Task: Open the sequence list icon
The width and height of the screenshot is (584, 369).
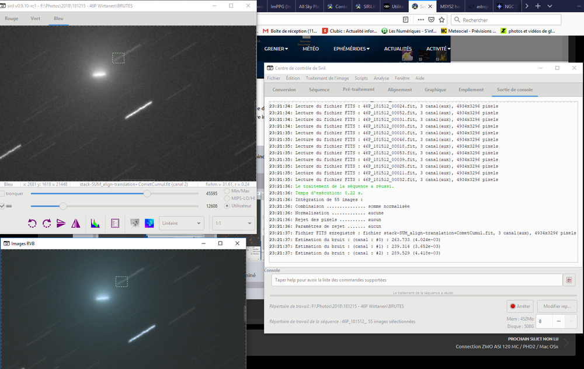Action: (x=115, y=224)
